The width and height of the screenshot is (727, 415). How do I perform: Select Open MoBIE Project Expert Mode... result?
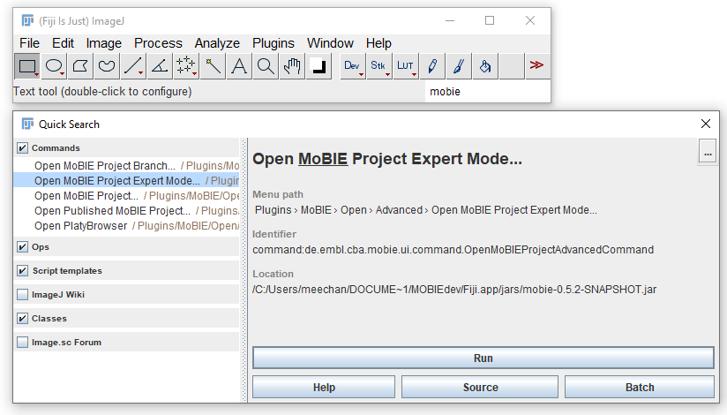tap(126, 181)
